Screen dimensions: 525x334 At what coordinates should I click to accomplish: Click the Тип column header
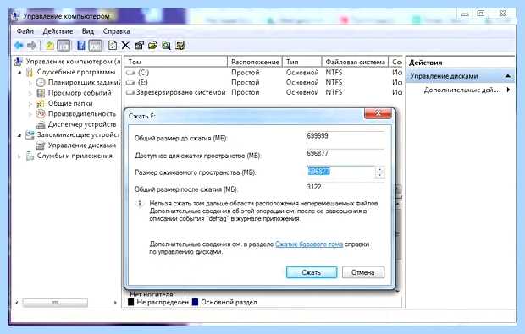302,62
